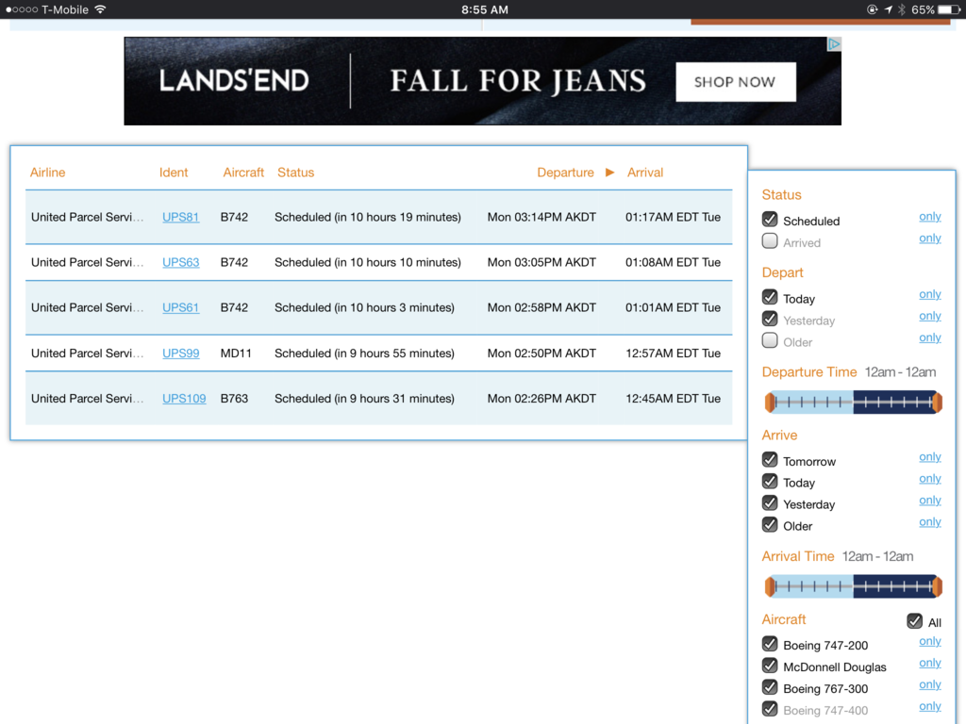Select the MD11 aircraft cell for UPS99

236,353
